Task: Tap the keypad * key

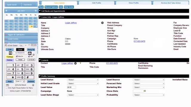Action: [x=11, y=77]
